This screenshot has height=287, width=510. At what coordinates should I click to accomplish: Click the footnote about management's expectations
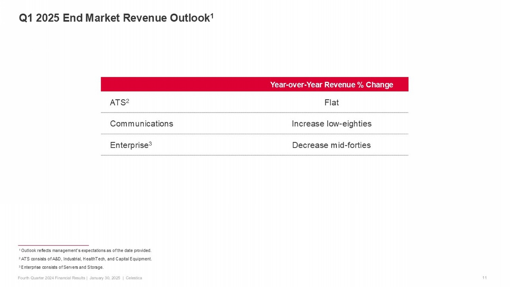86,251
